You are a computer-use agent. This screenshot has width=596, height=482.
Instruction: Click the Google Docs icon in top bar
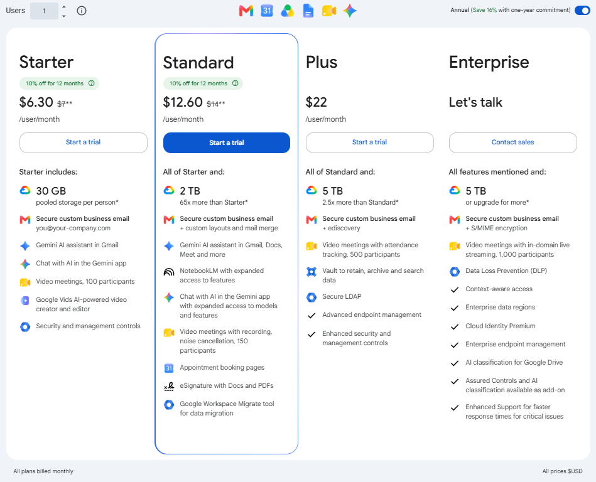[308, 11]
